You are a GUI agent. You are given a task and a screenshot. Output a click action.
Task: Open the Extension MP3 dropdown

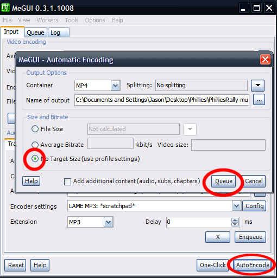(x=109, y=222)
